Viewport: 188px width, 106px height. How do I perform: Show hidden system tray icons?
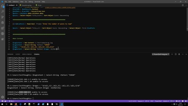(x=172, y=104)
